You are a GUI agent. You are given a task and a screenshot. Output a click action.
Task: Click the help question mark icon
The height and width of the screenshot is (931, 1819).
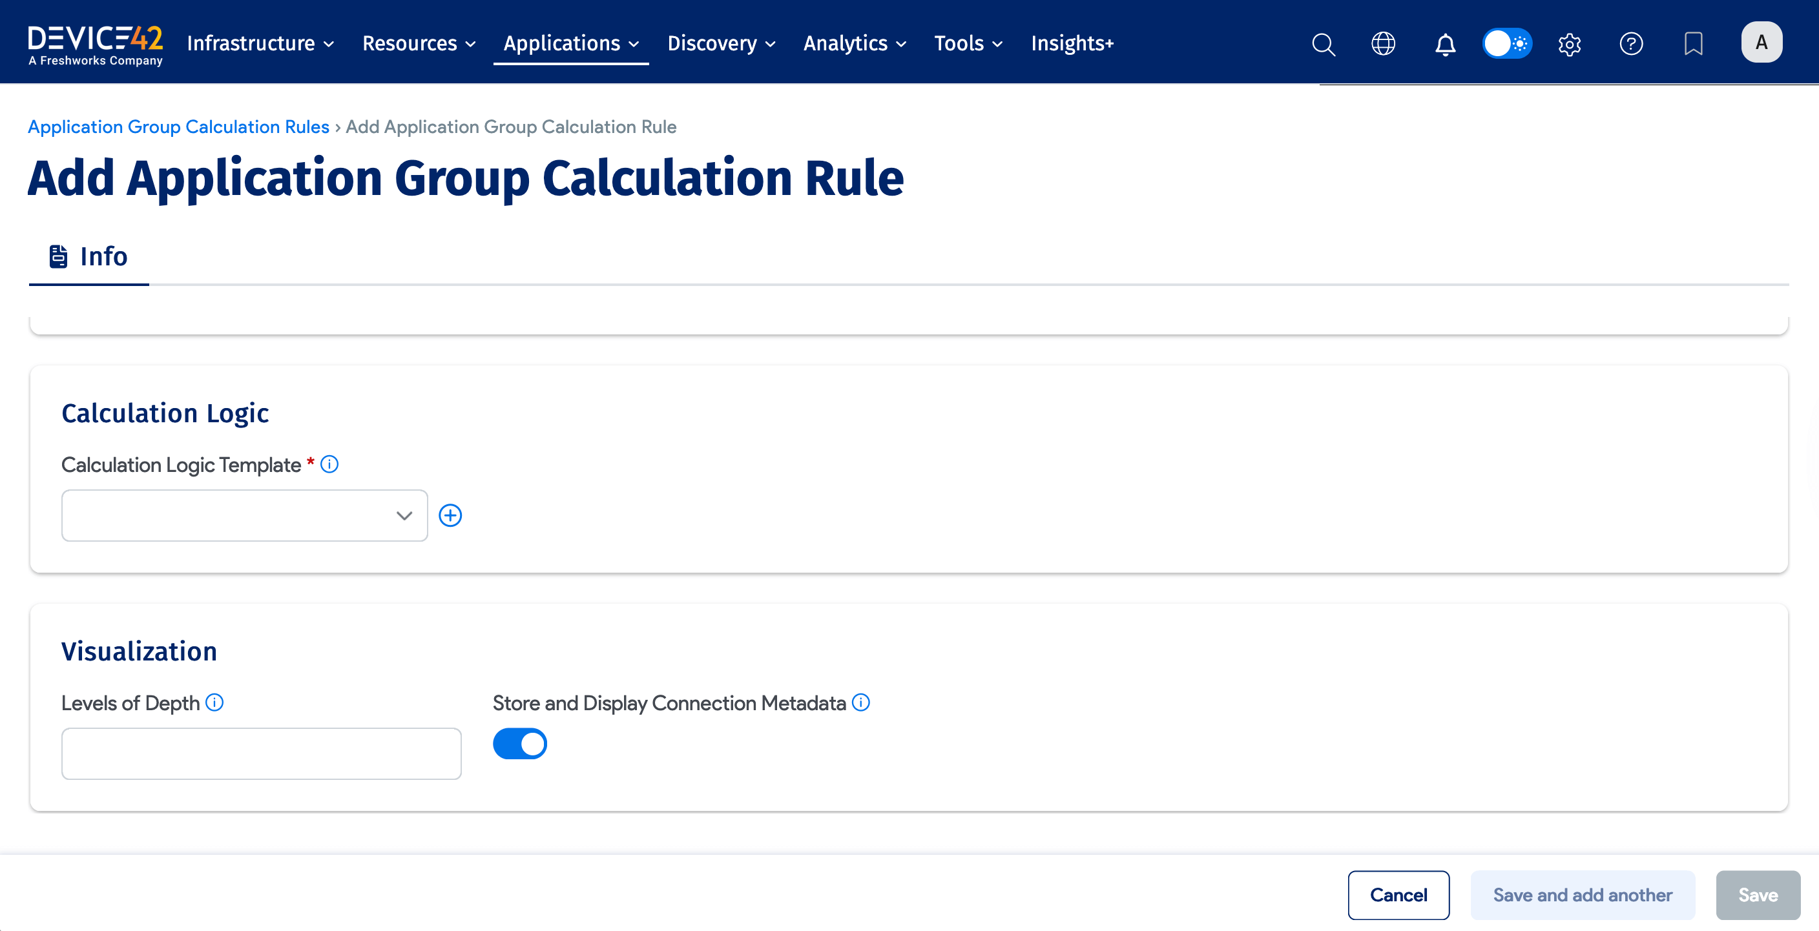point(1630,44)
